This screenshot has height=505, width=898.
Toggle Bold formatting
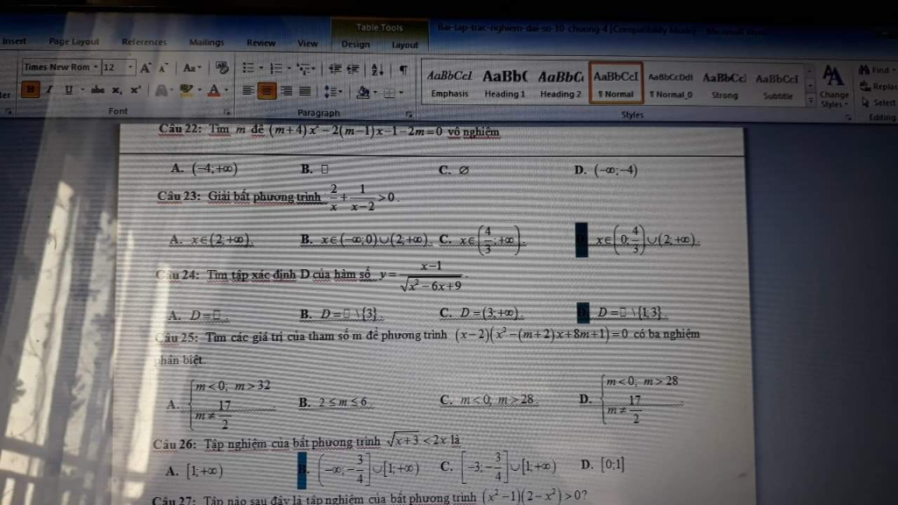coord(31,90)
